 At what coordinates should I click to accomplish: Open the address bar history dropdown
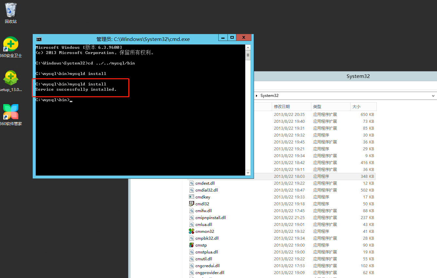click(433, 96)
